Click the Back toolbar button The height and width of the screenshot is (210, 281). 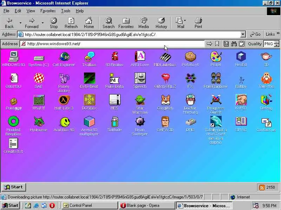[9, 23]
